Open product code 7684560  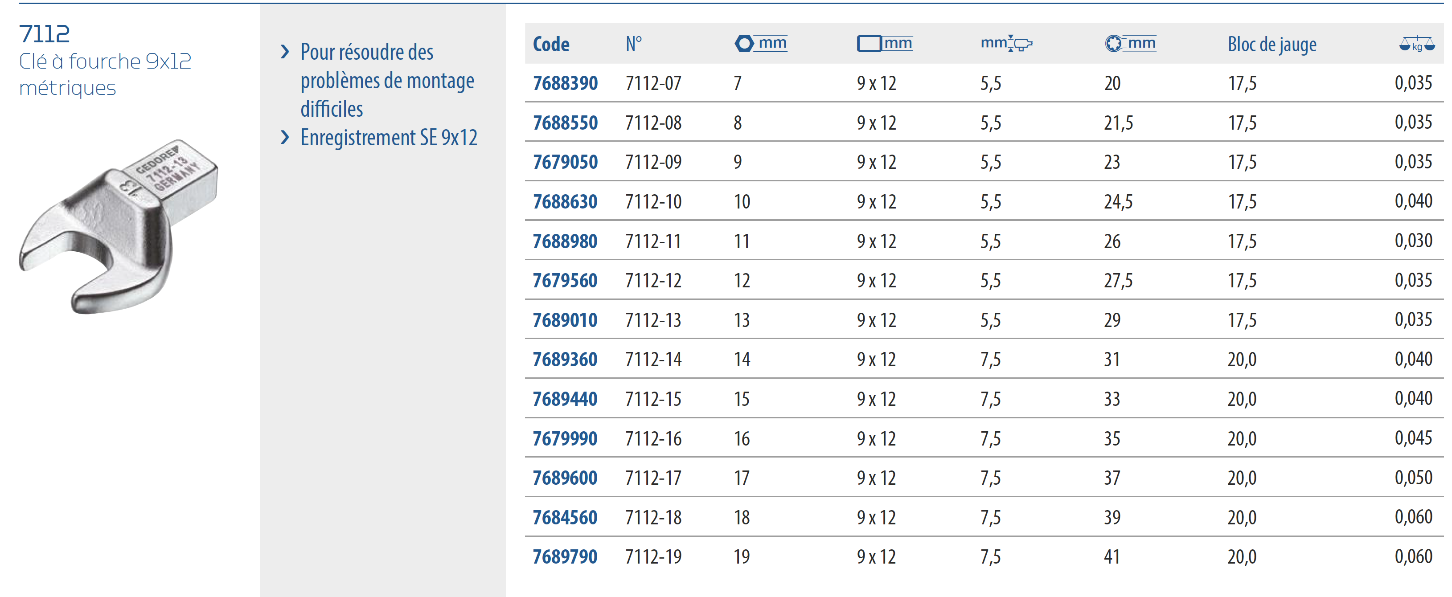(566, 518)
